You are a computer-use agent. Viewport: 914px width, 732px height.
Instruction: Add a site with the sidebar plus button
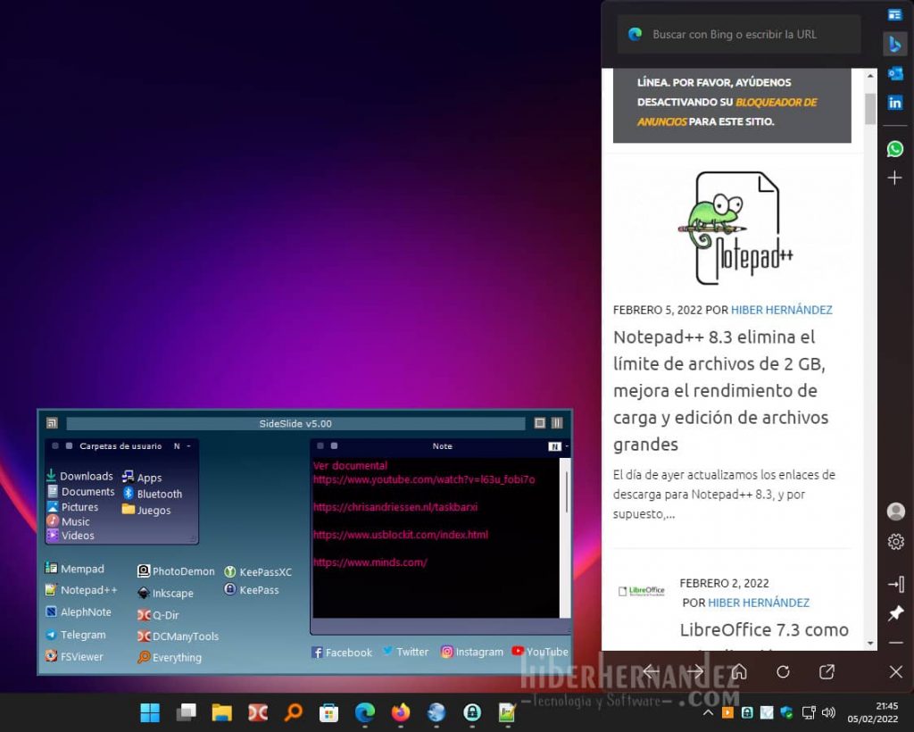tap(894, 178)
